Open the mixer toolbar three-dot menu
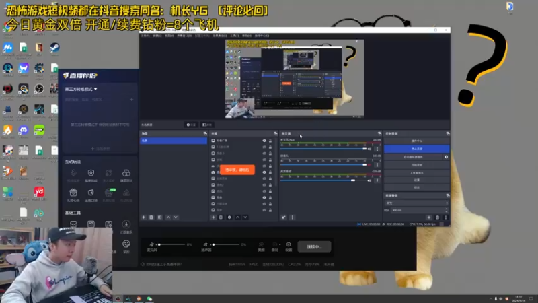 [293, 217]
